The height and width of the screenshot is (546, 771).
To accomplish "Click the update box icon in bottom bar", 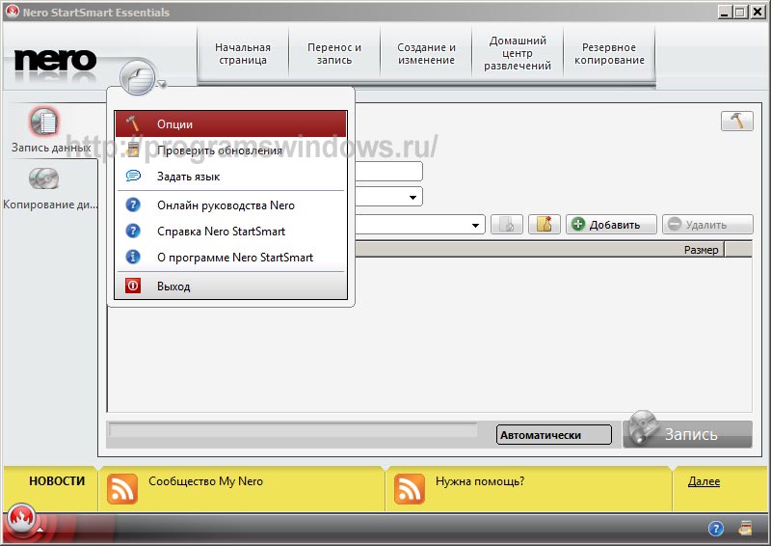I will (745, 528).
